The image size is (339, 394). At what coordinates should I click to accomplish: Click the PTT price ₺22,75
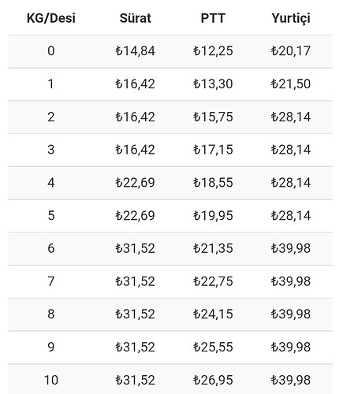213,281
